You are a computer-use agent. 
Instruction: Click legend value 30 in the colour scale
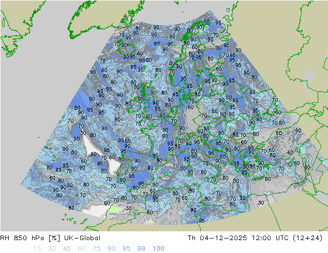click(x=52, y=249)
